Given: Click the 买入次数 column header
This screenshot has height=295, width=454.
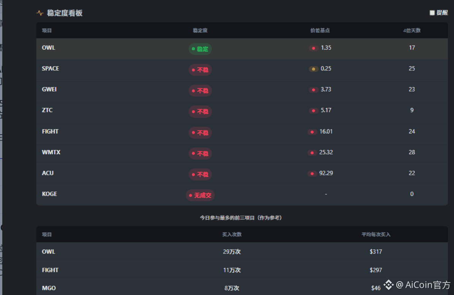Looking at the screenshot, I should [232, 235].
